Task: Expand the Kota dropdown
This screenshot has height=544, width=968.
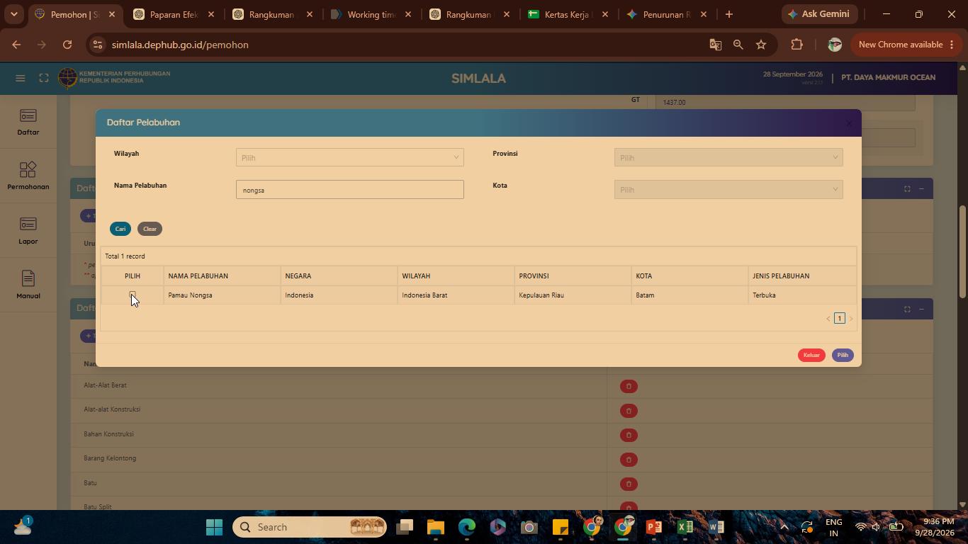Action: click(x=728, y=189)
